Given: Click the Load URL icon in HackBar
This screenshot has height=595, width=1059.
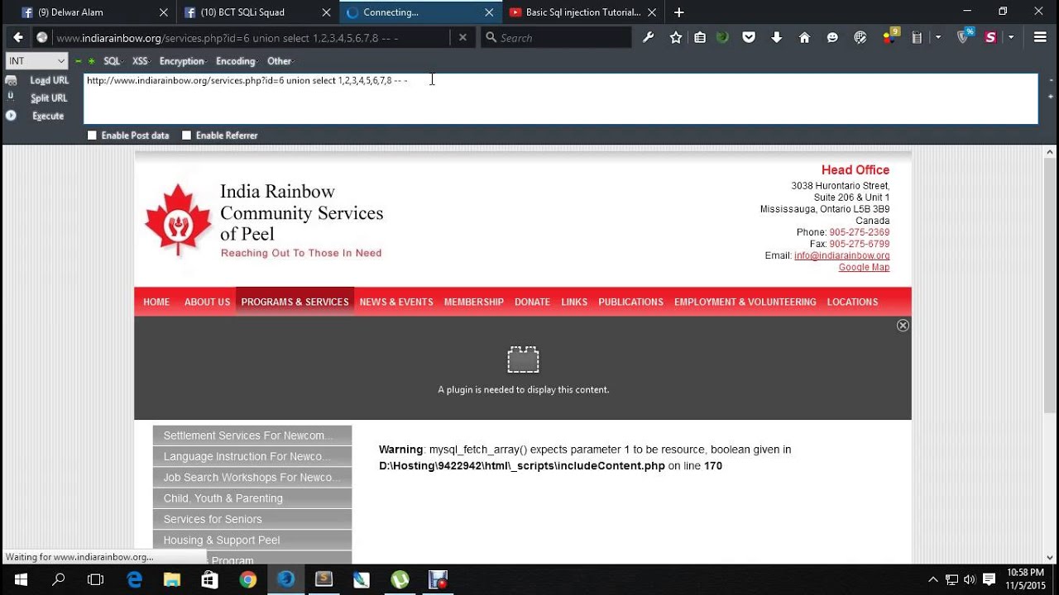Looking at the screenshot, I should 11,80.
